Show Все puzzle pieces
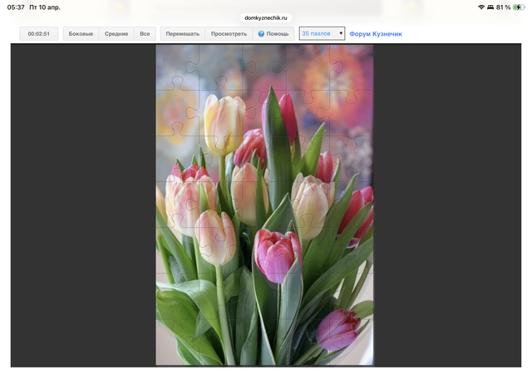 [x=145, y=34]
